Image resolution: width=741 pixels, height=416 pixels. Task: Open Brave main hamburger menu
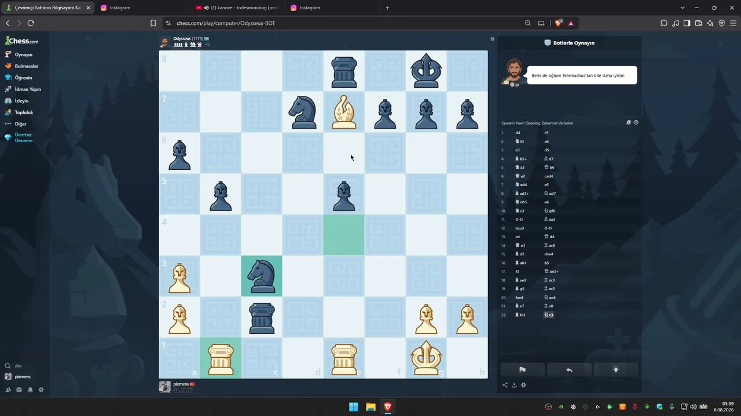[x=733, y=23]
